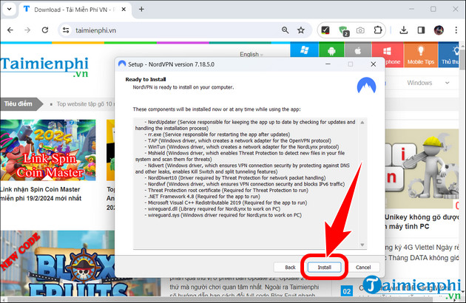Viewport: 466px width, 303px height.
Task: Open the English language dropdown
Action: [251, 55]
